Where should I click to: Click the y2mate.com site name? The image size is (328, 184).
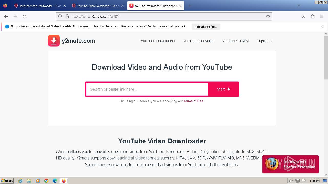click(78, 41)
